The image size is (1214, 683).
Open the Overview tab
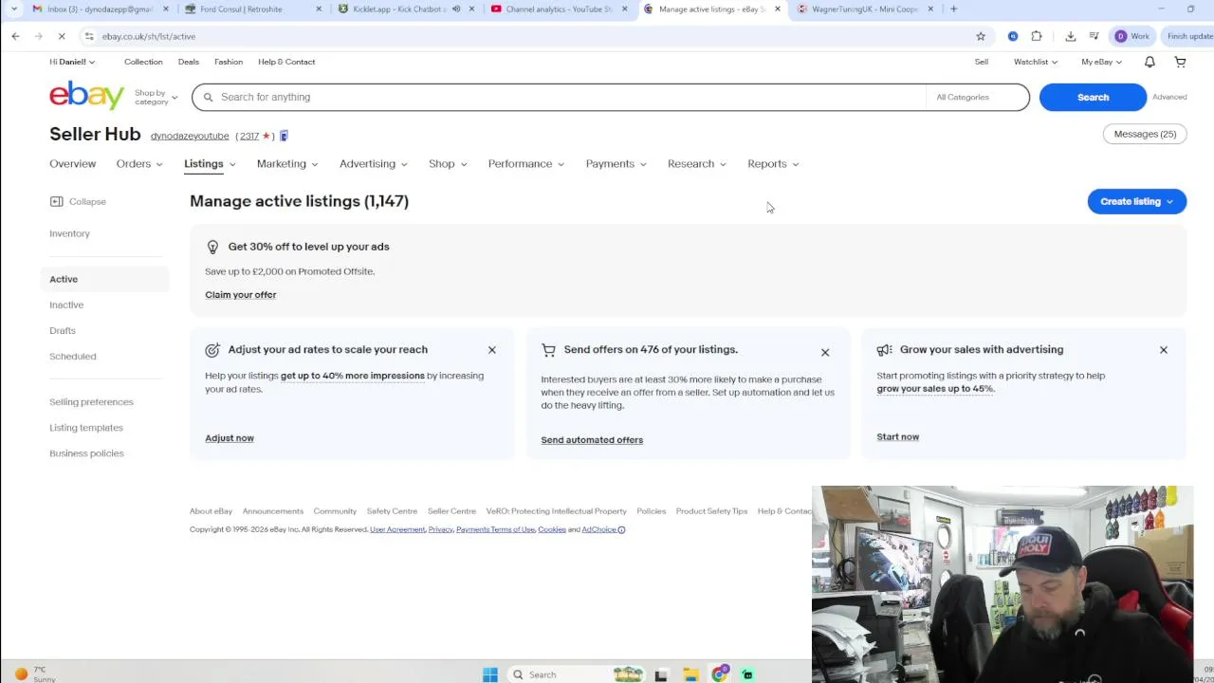tap(72, 164)
